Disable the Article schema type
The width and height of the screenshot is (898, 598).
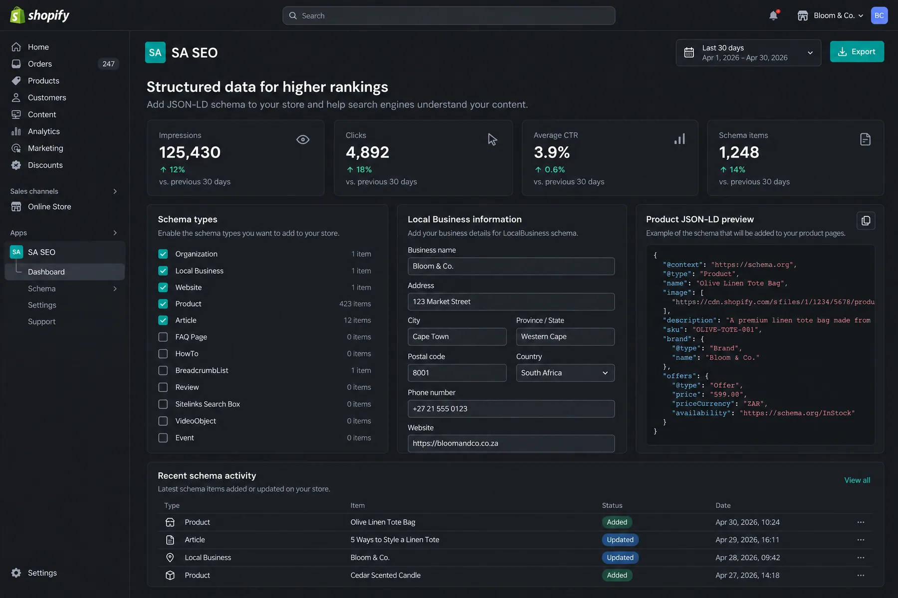point(163,320)
